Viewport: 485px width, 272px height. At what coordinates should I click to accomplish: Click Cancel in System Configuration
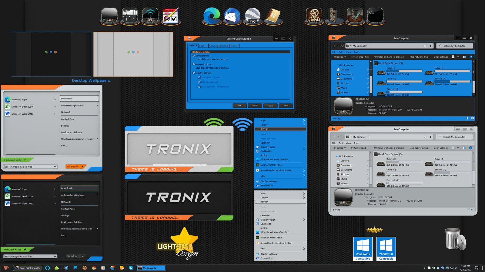pyautogui.click(x=255, y=105)
